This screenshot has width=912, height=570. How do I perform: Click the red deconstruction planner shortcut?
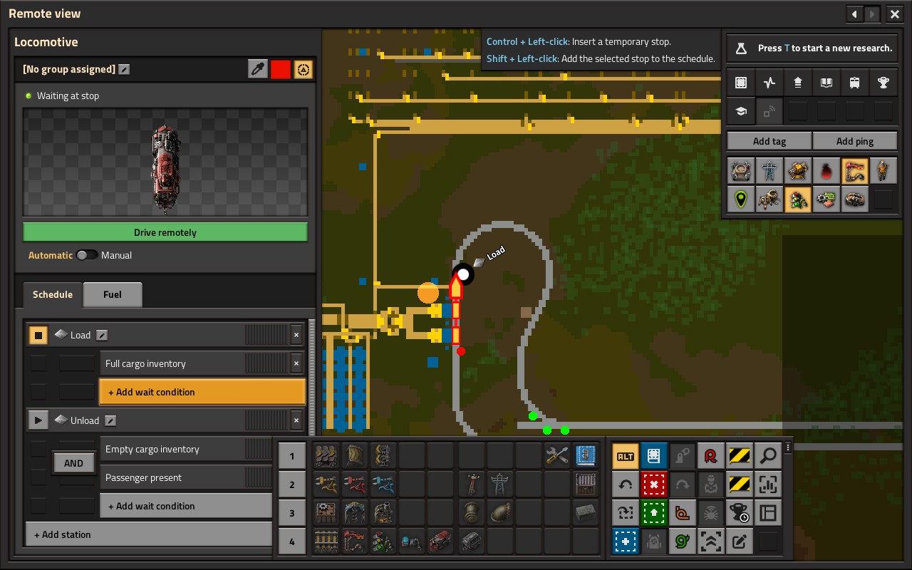point(654,484)
